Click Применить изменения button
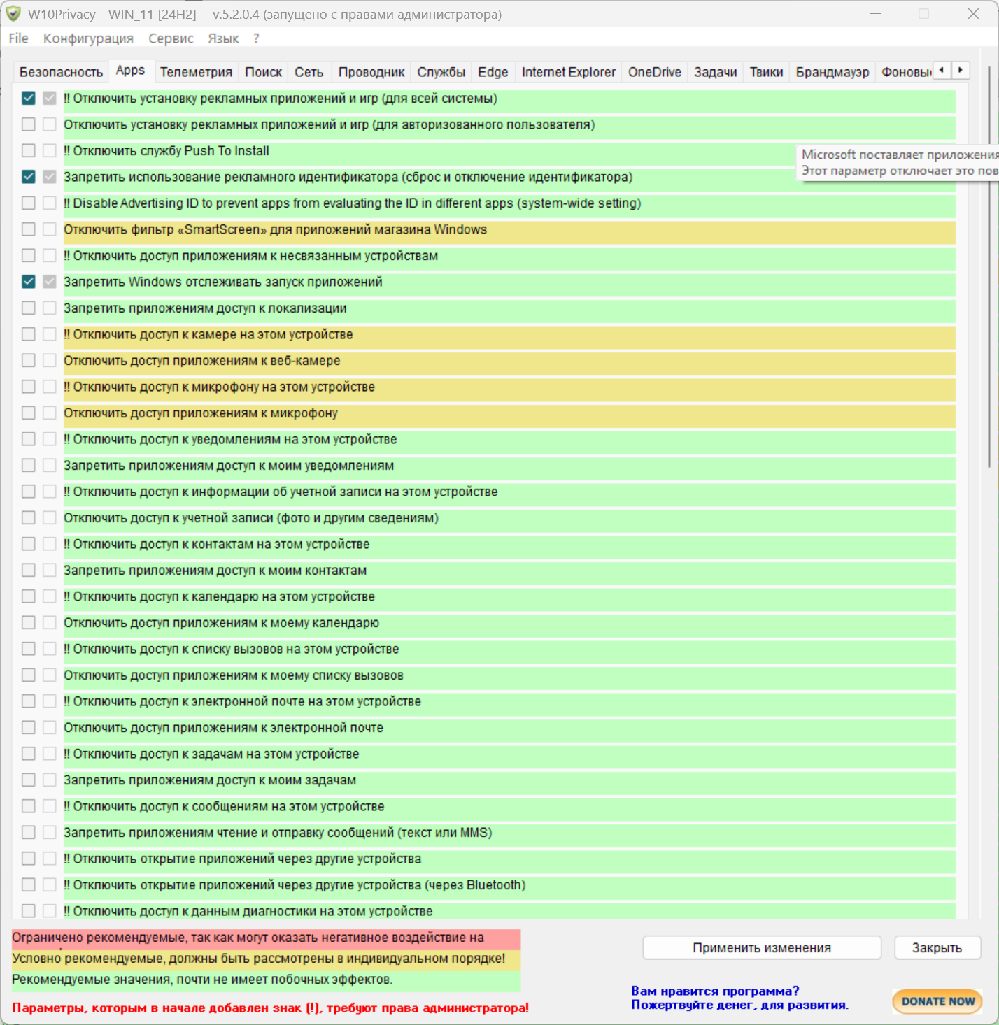Viewport: 999px width, 1025px height. click(761, 948)
